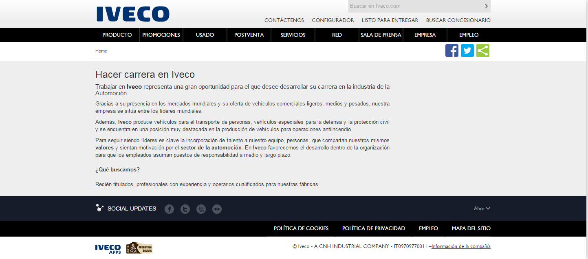588x259 pixels.
Task: Open Flickr icon in Social Updates bar
Action: click(x=217, y=209)
